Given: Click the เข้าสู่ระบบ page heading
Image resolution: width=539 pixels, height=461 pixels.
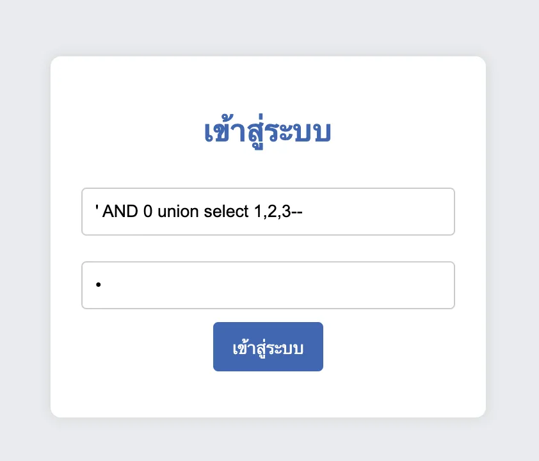Looking at the screenshot, I should click(x=268, y=130).
